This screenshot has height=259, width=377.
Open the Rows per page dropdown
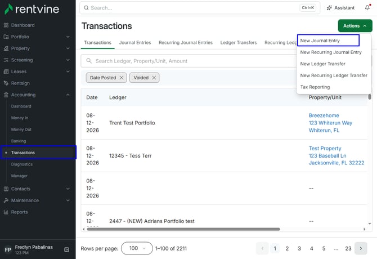point(137,248)
